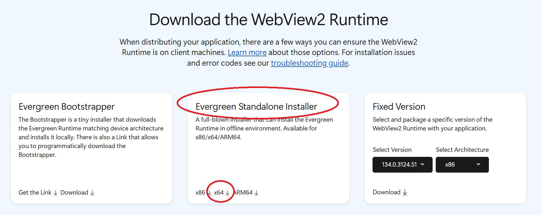Click Get the Link for Bootstrapper
This screenshot has height=215, width=542.
pyautogui.click(x=35, y=192)
